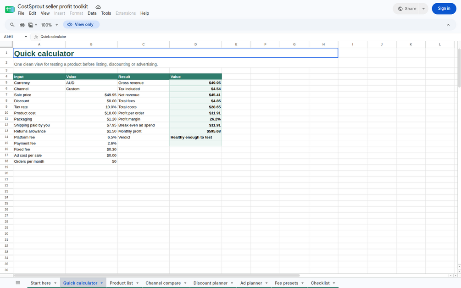Open the Channel compare tab menu arrow
This screenshot has height=288, width=461.
pos(185,283)
